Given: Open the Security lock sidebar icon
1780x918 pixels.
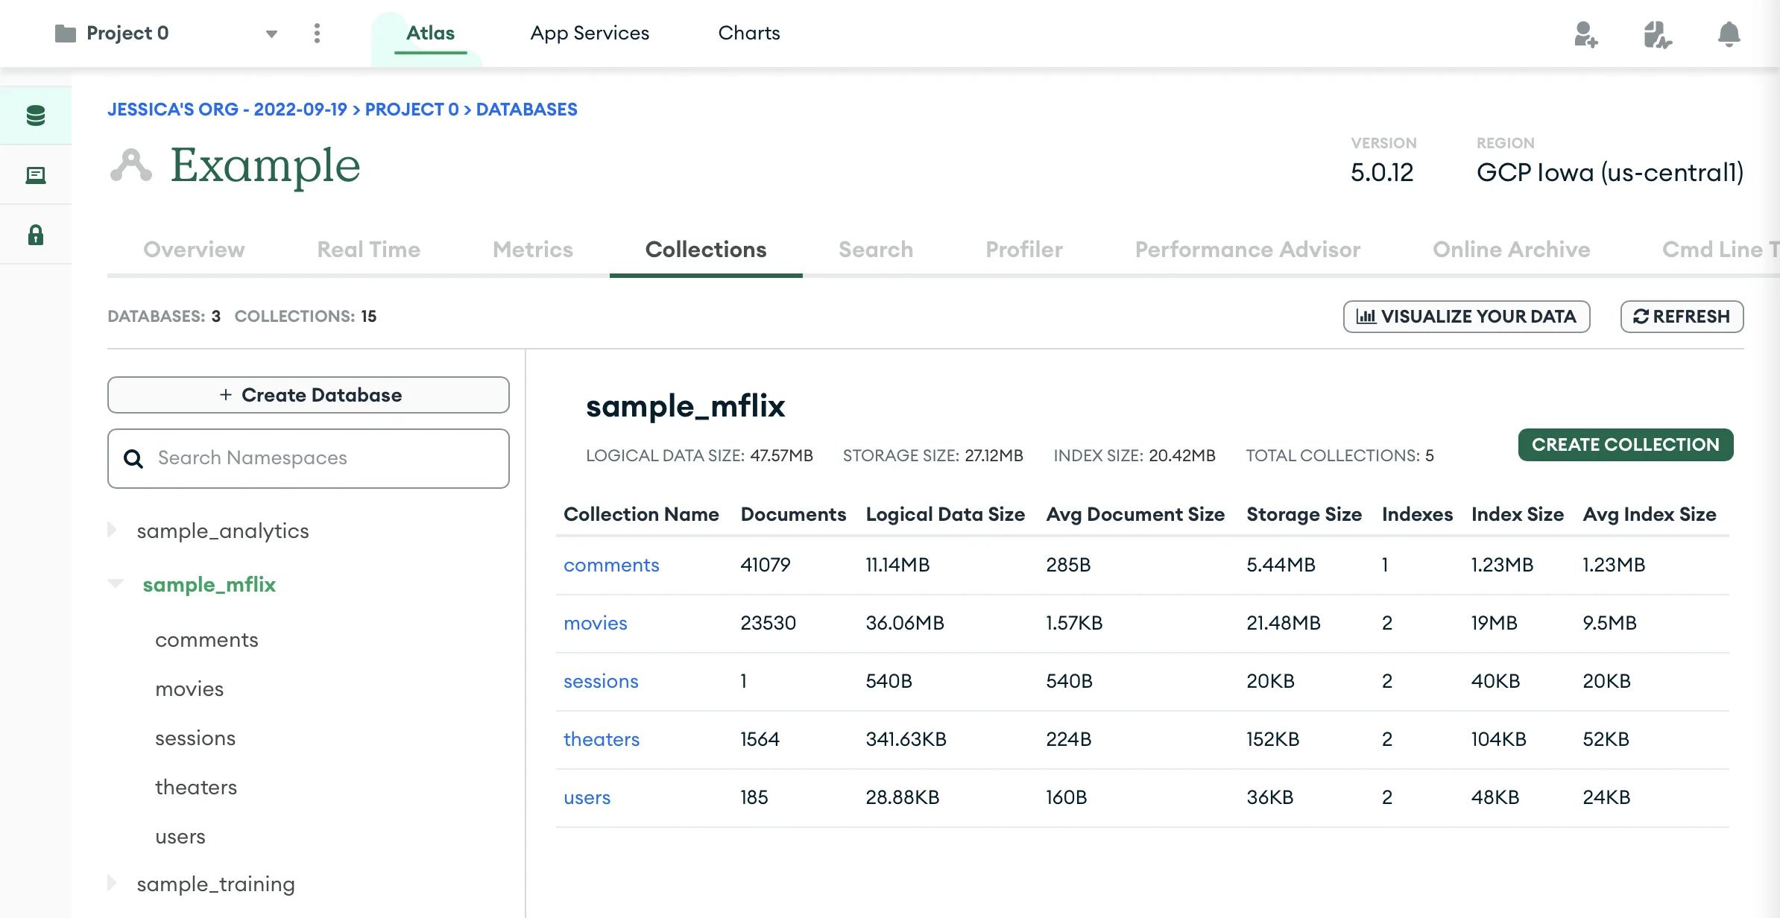Looking at the screenshot, I should 35,234.
